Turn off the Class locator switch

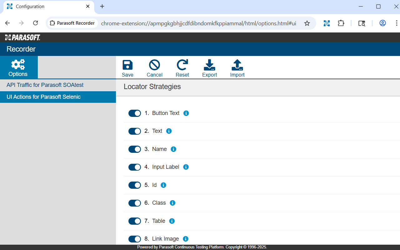pos(135,203)
